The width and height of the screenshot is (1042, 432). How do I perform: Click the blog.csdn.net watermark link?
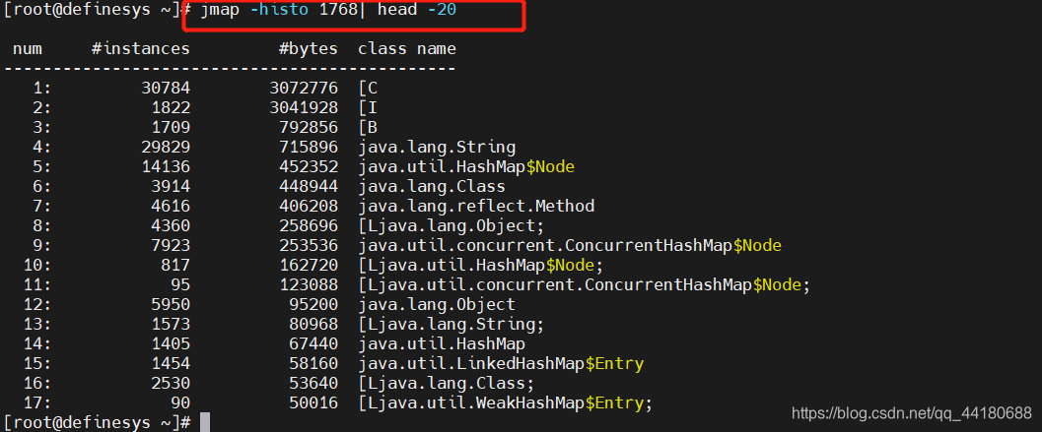pos(912,413)
